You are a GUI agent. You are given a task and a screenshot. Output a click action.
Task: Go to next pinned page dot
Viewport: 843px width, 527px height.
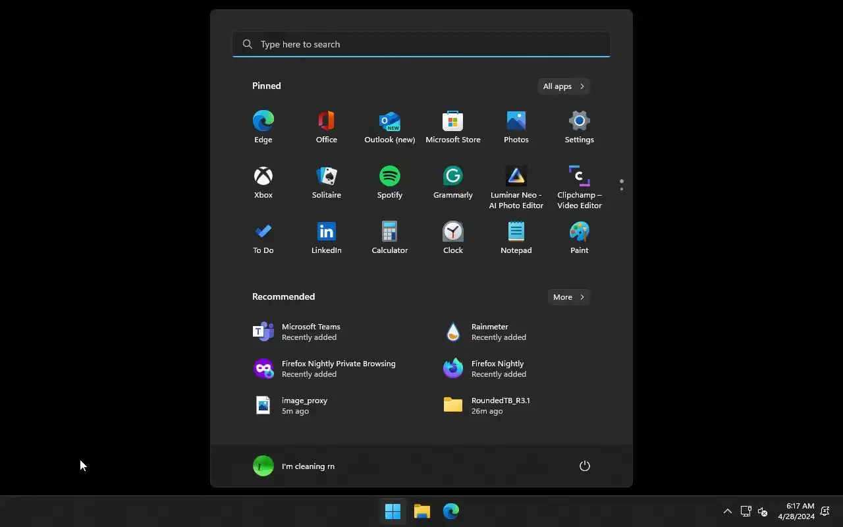622,190
